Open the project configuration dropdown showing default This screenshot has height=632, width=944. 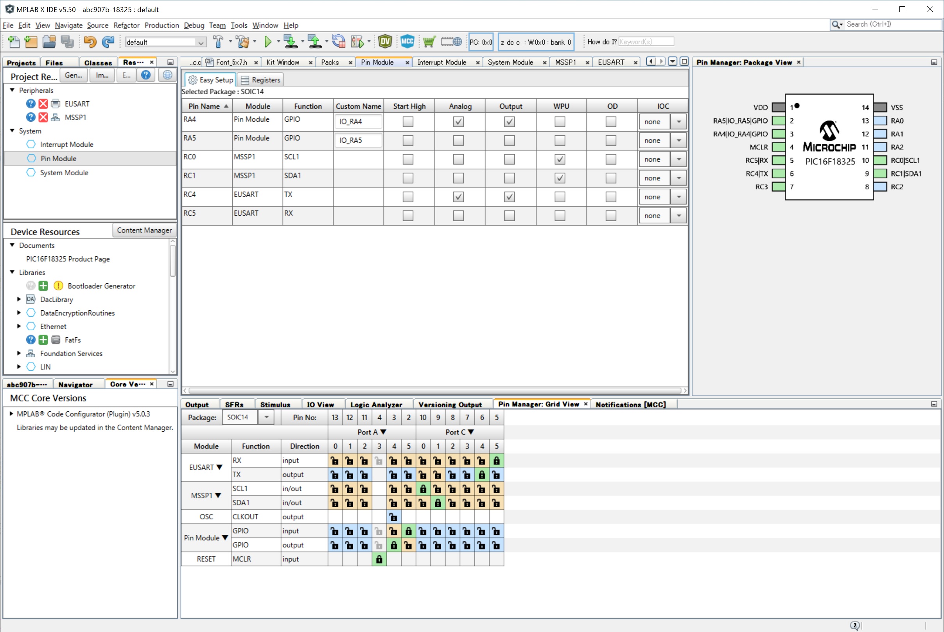click(165, 42)
